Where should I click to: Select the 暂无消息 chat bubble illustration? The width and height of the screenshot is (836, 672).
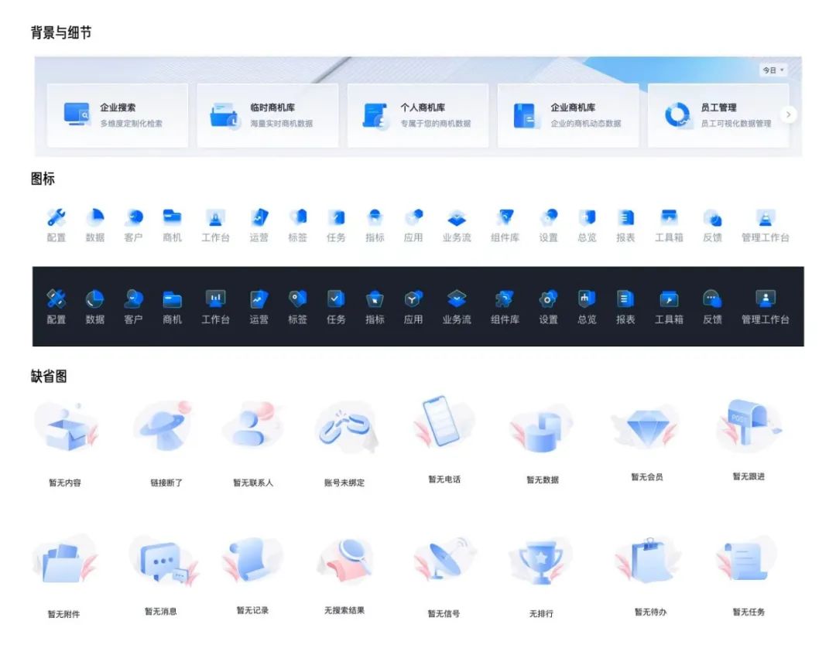(x=164, y=561)
